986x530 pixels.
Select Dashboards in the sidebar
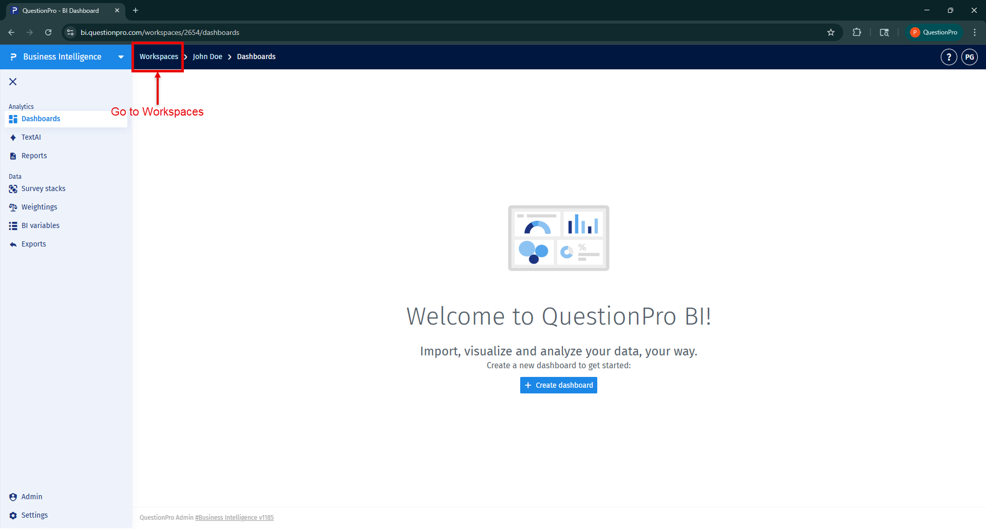click(x=66, y=119)
